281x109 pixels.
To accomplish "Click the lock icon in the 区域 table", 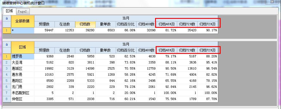I will pyautogui.click(x=7, y=44).
